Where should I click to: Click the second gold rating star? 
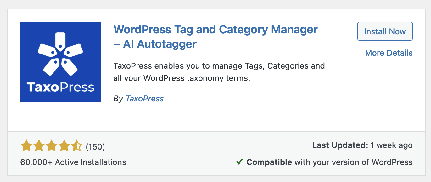coord(39,146)
